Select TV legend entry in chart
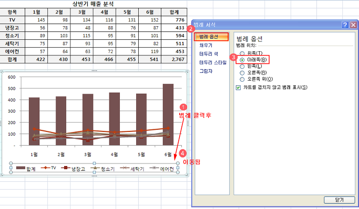This screenshot has width=359, height=209. coord(48,168)
